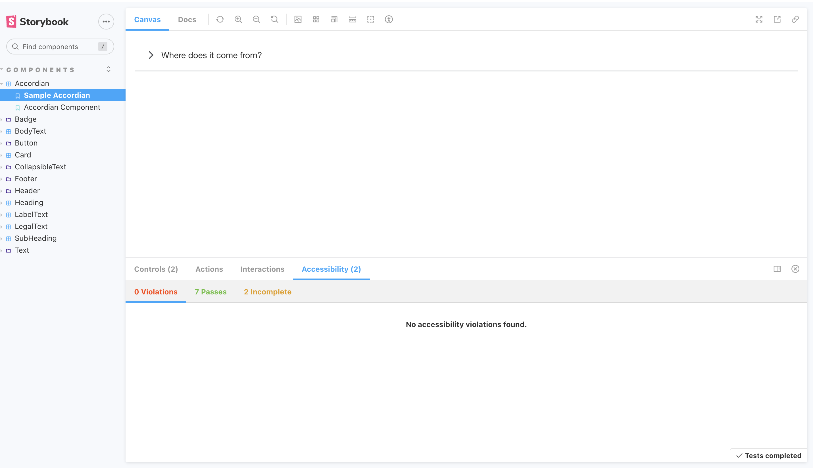Open the Actions tab
The width and height of the screenshot is (813, 468).
209,269
